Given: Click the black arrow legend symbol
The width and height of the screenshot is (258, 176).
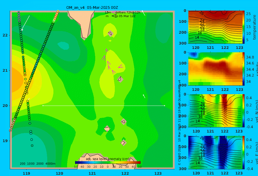Looking at the screenshot, I should pos(114,16).
